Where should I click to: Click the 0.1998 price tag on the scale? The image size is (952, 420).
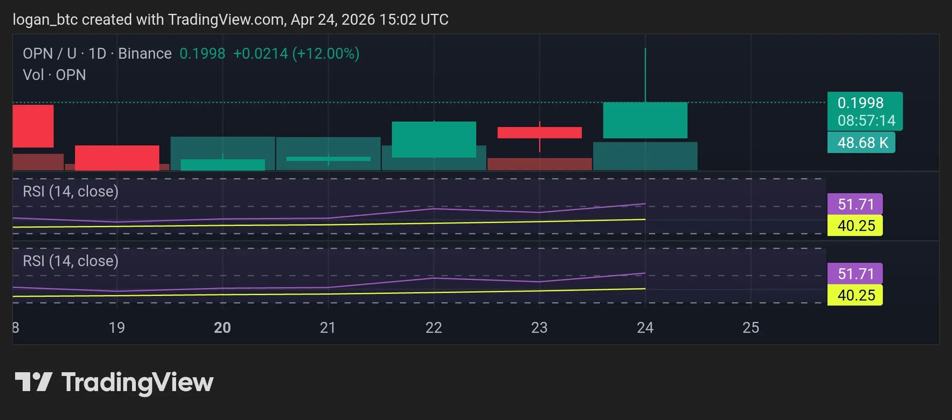[861, 103]
